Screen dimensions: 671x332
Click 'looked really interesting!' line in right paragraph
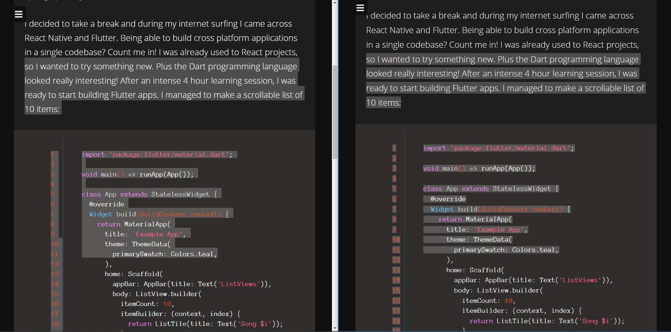502,74
